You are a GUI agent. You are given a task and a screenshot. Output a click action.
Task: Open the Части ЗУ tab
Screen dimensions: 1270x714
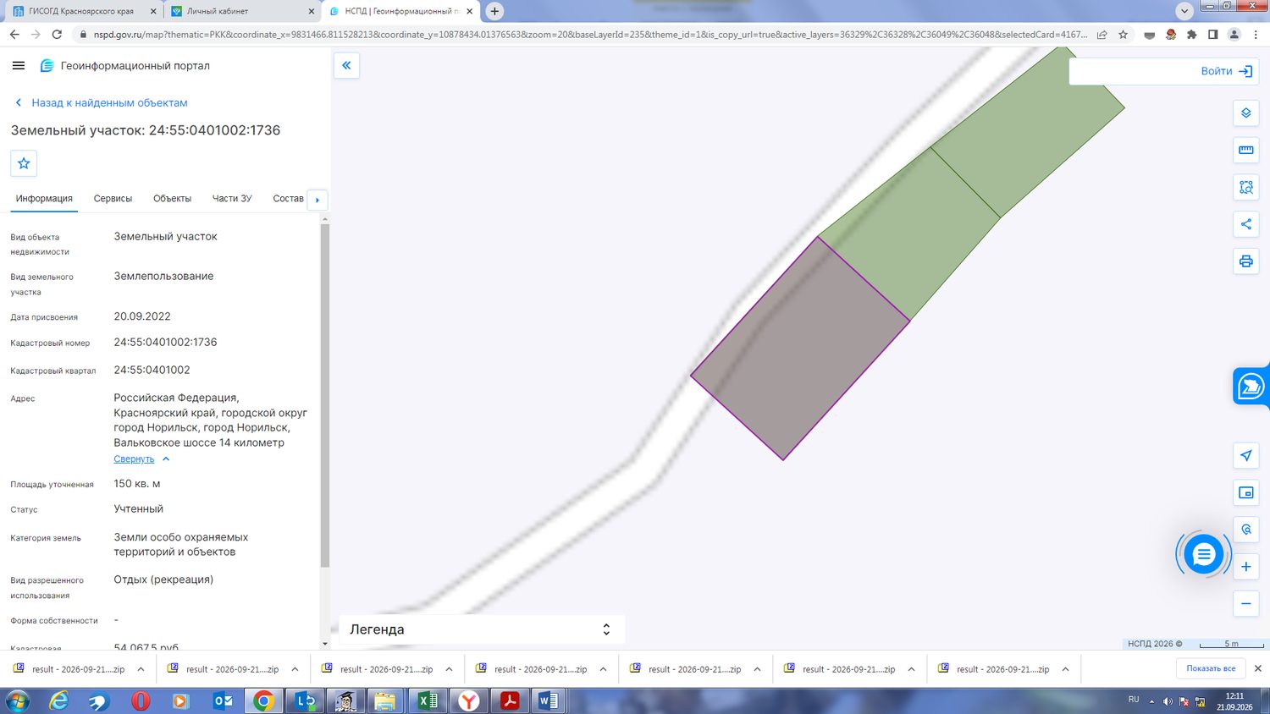point(232,199)
